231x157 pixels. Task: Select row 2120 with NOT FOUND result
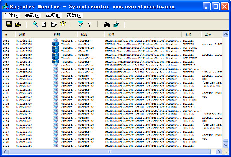[112, 142]
